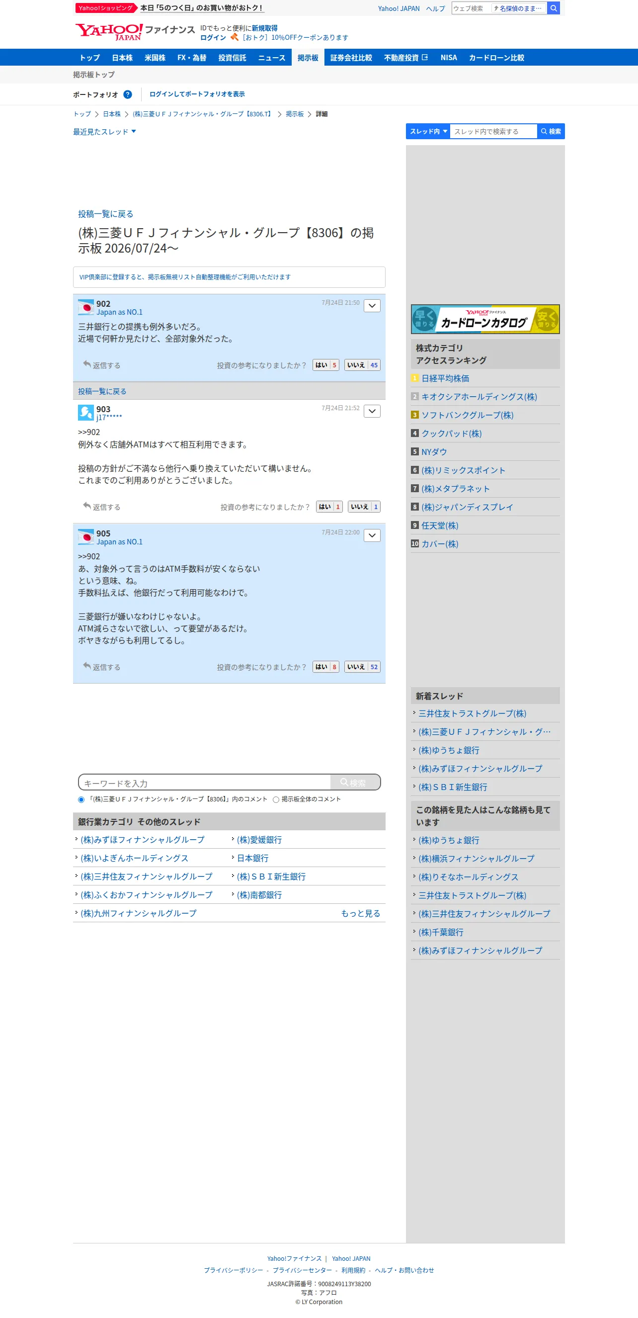This screenshot has height=1318, width=638.
Task: Click the keyword 検索 button
Action: click(355, 783)
